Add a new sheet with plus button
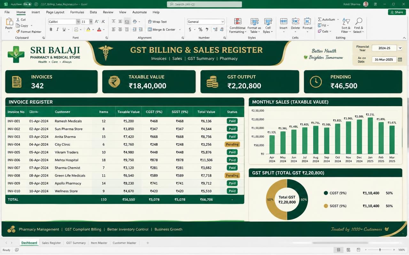 click(x=148, y=243)
